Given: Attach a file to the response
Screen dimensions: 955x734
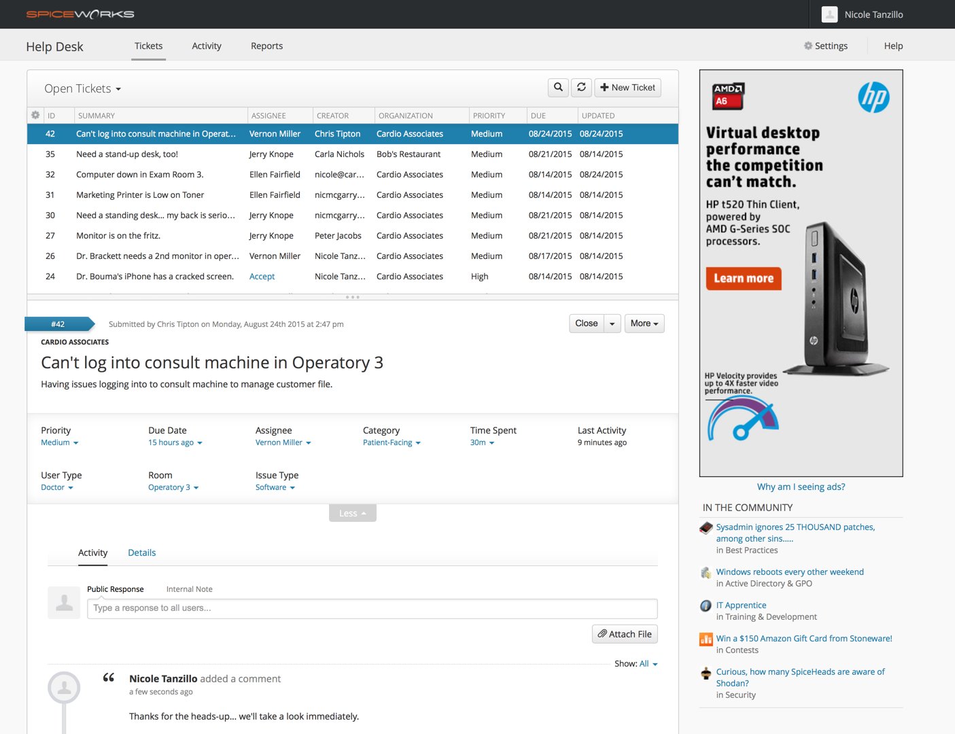Looking at the screenshot, I should coord(624,633).
